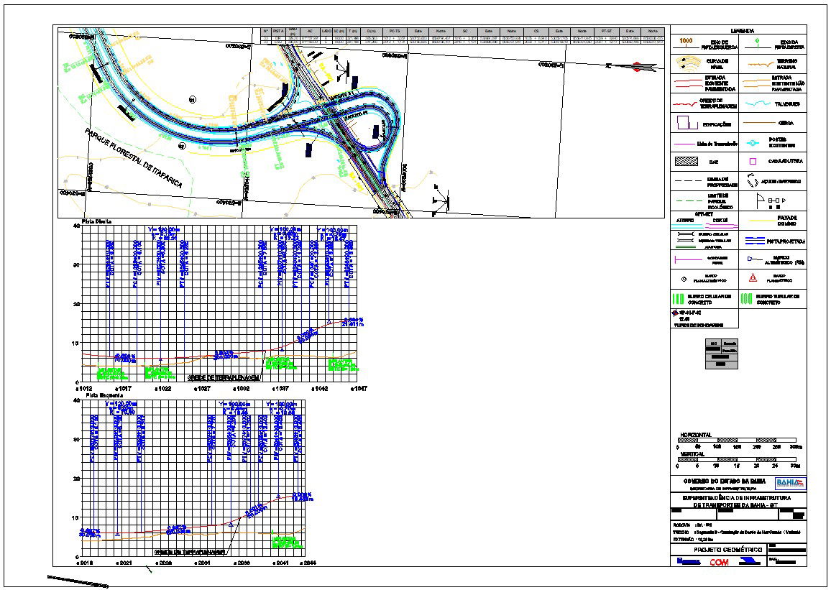Select the PROJETO GEOMÉTRICO title text
Viewport: 831px width, 590px height.
729,549
